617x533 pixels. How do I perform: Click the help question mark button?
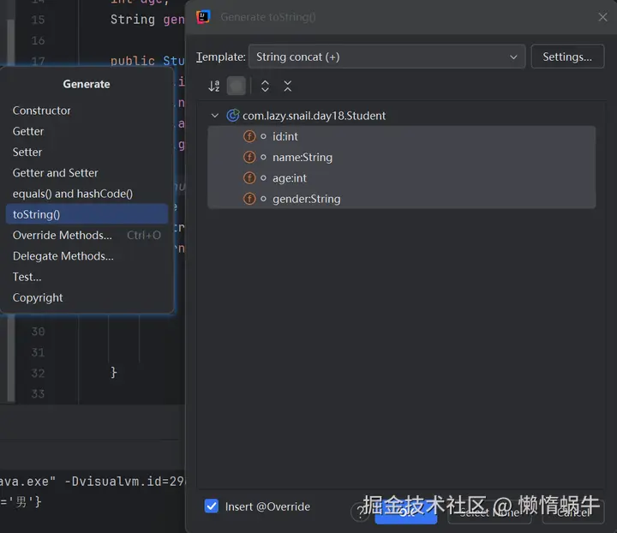[360, 512]
